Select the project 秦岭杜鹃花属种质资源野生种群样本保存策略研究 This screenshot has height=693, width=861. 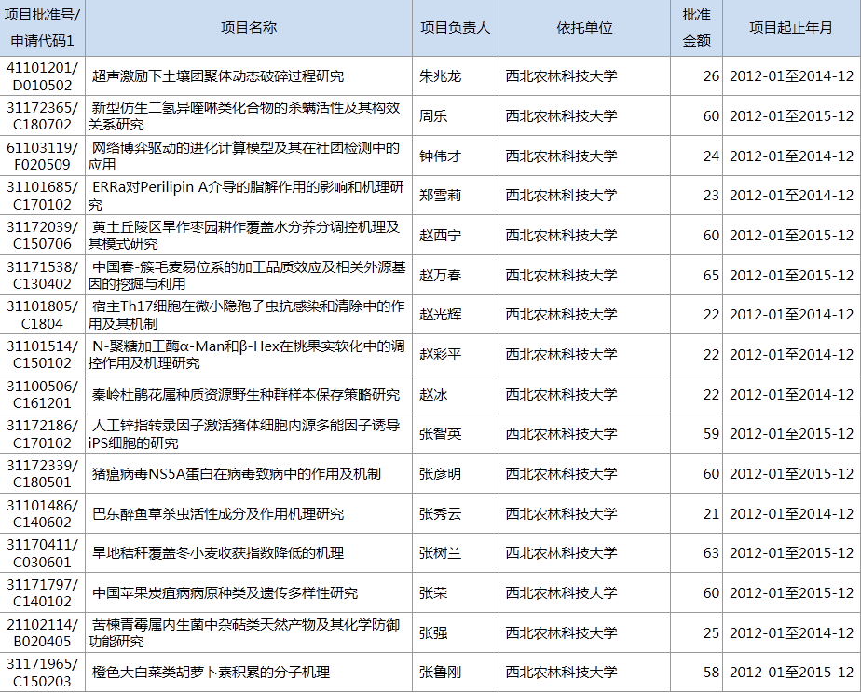coord(246,395)
